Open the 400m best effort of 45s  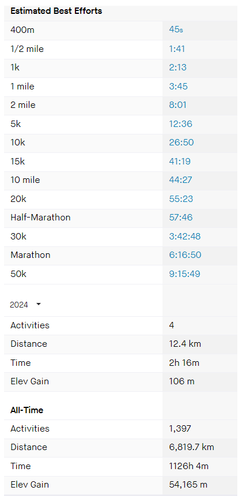click(x=176, y=30)
